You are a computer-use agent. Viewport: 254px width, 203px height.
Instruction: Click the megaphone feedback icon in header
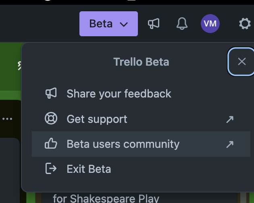tap(154, 24)
